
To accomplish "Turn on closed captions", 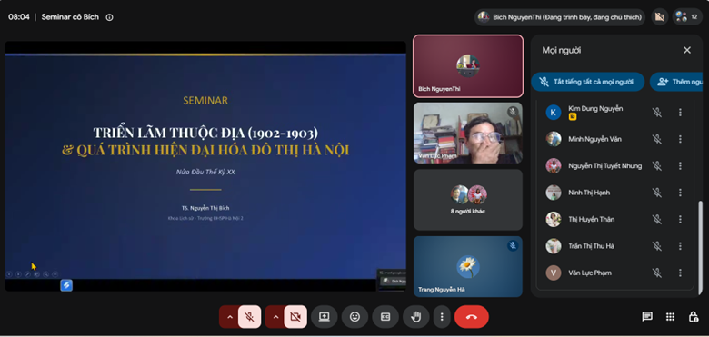I will [x=385, y=317].
